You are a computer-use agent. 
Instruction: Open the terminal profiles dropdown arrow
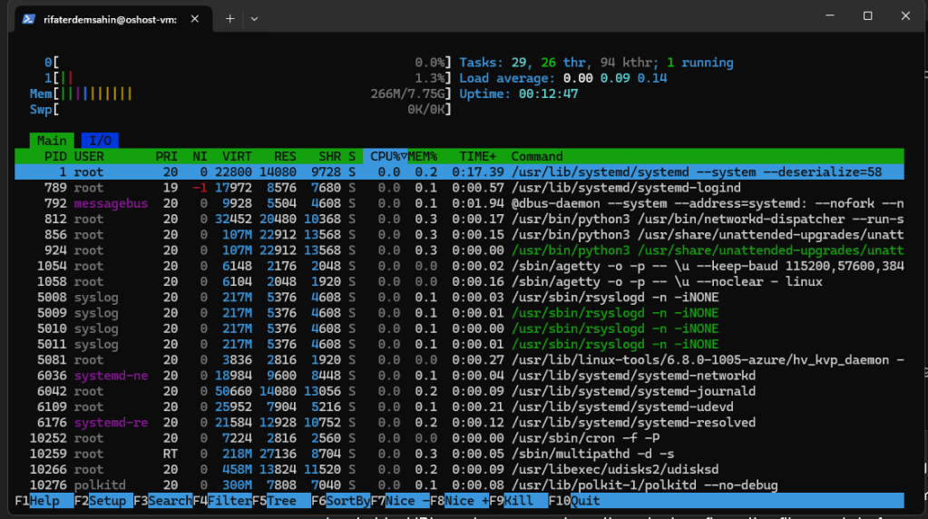point(254,19)
